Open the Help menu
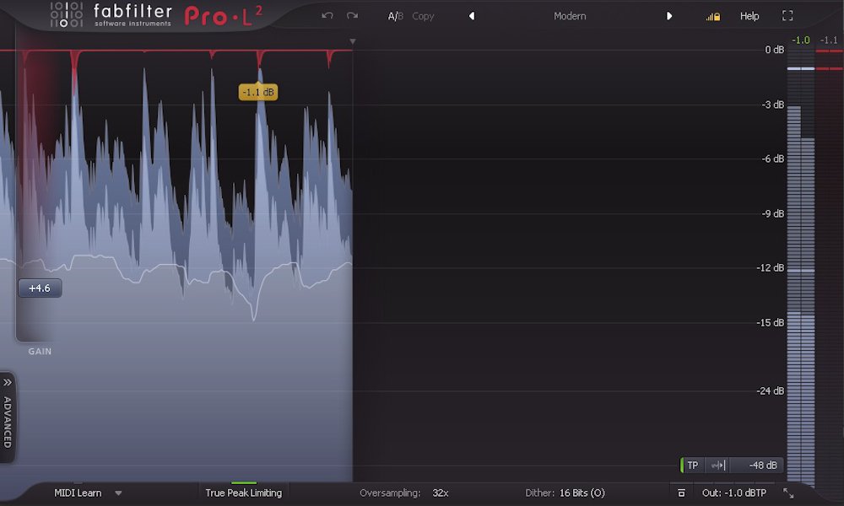The image size is (844, 506). (749, 16)
